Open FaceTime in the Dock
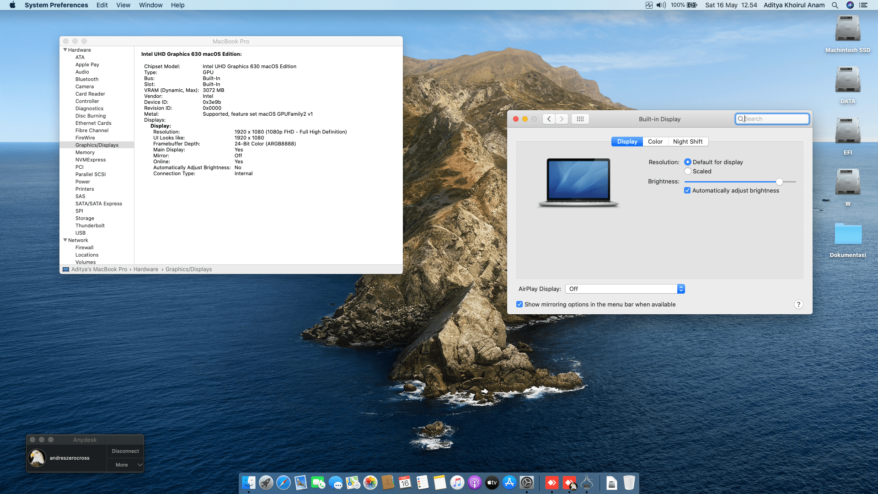 318,483
